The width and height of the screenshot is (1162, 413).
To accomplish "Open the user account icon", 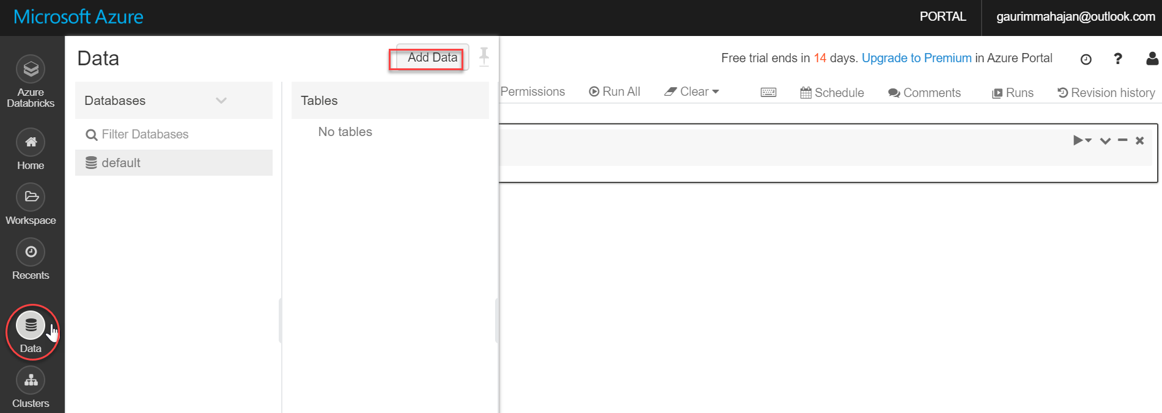I will pos(1152,59).
